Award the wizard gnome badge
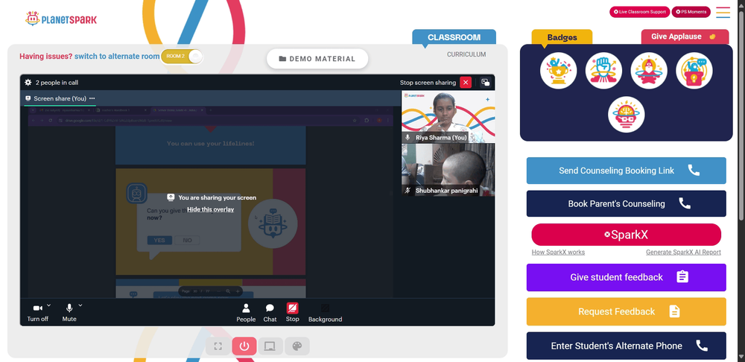 pos(649,70)
